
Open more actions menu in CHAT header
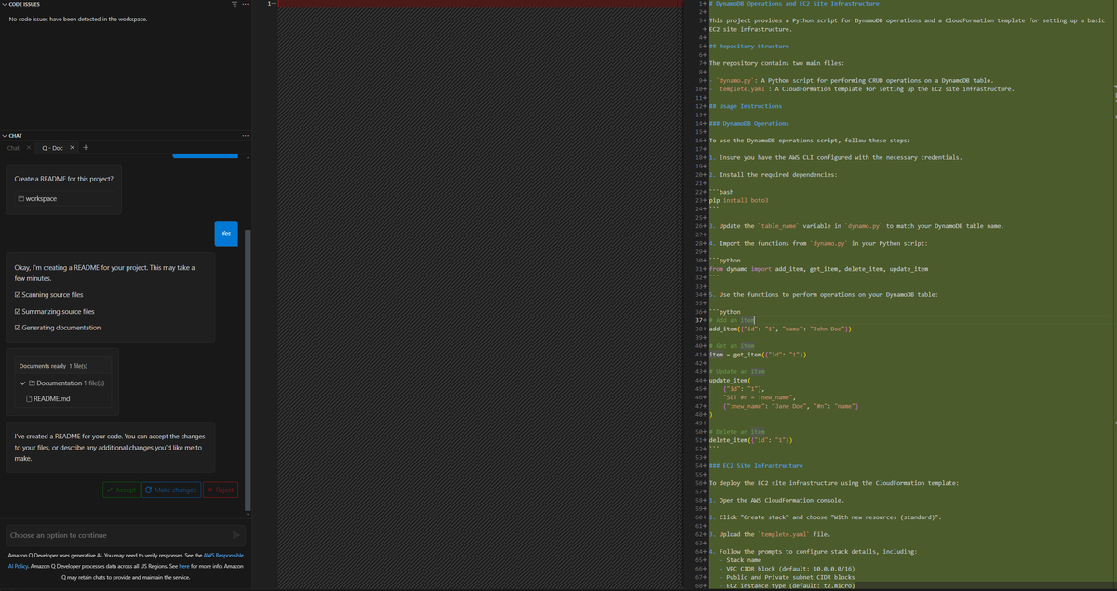(246, 136)
